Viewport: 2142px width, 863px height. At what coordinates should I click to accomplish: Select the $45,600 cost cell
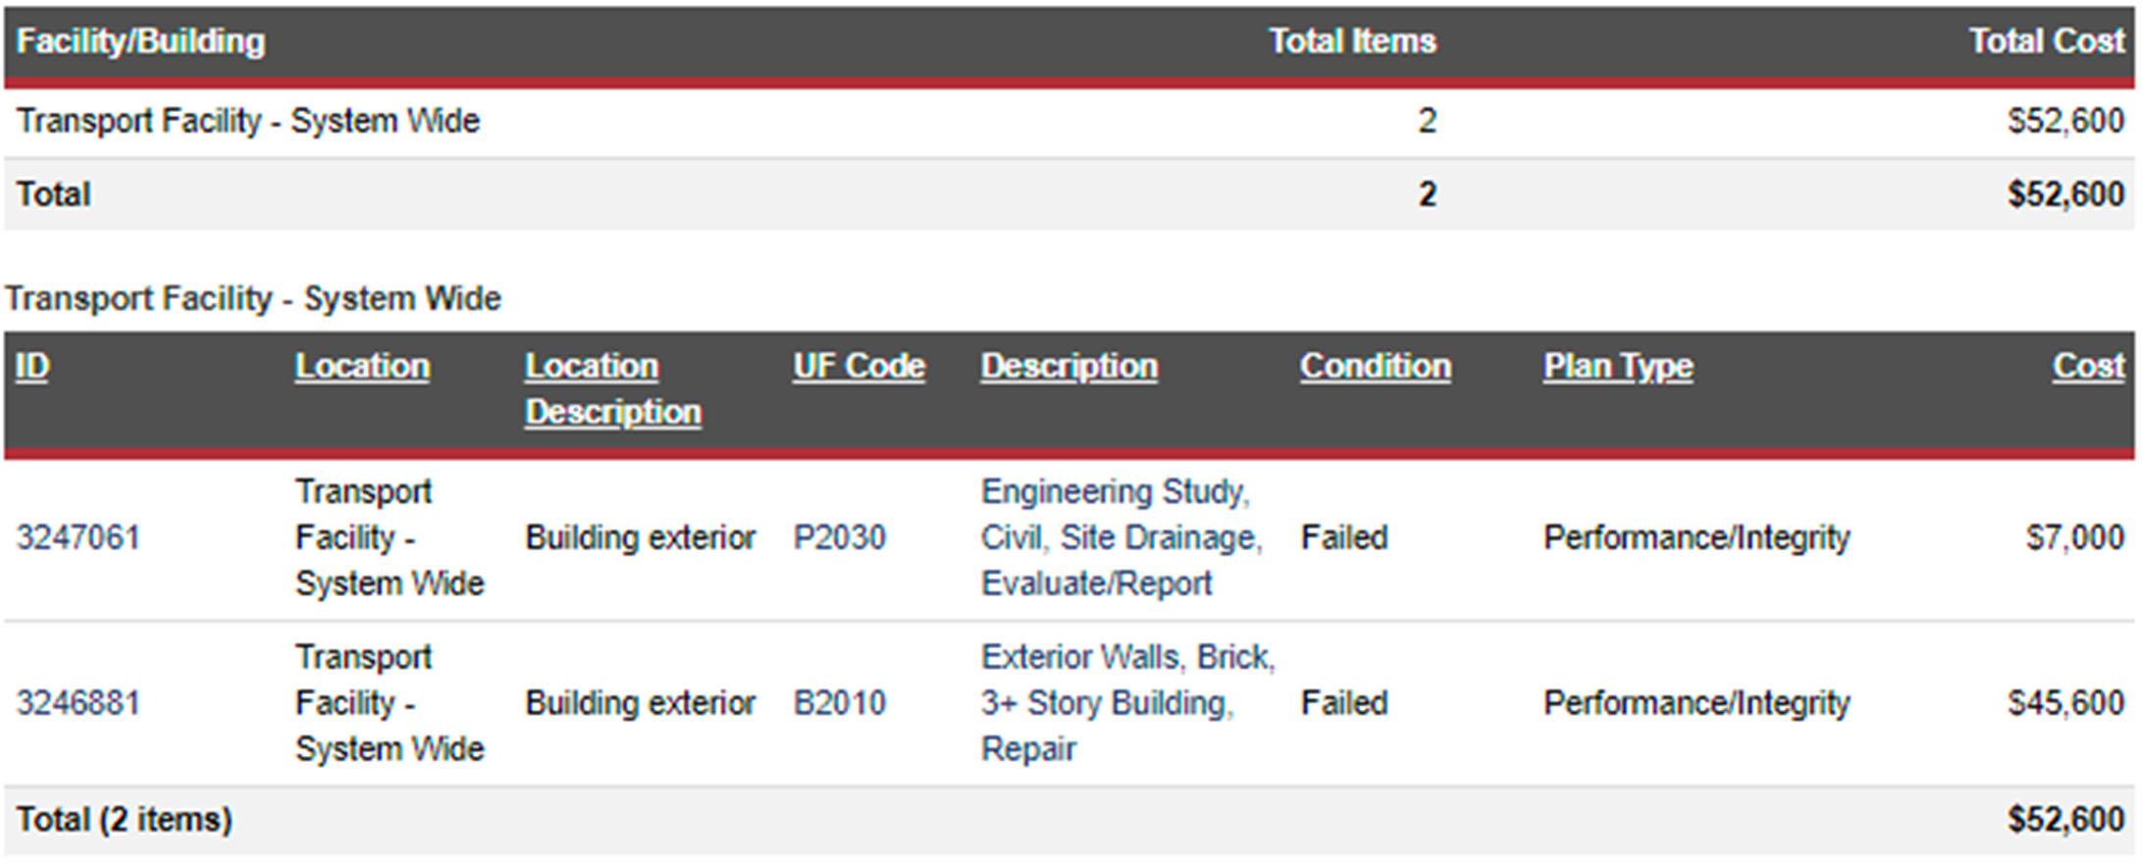pyautogui.click(x=2065, y=703)
